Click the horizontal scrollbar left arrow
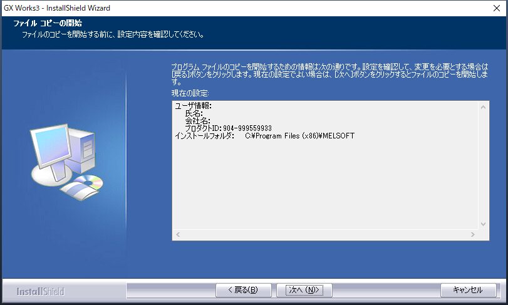 (178, 234)
